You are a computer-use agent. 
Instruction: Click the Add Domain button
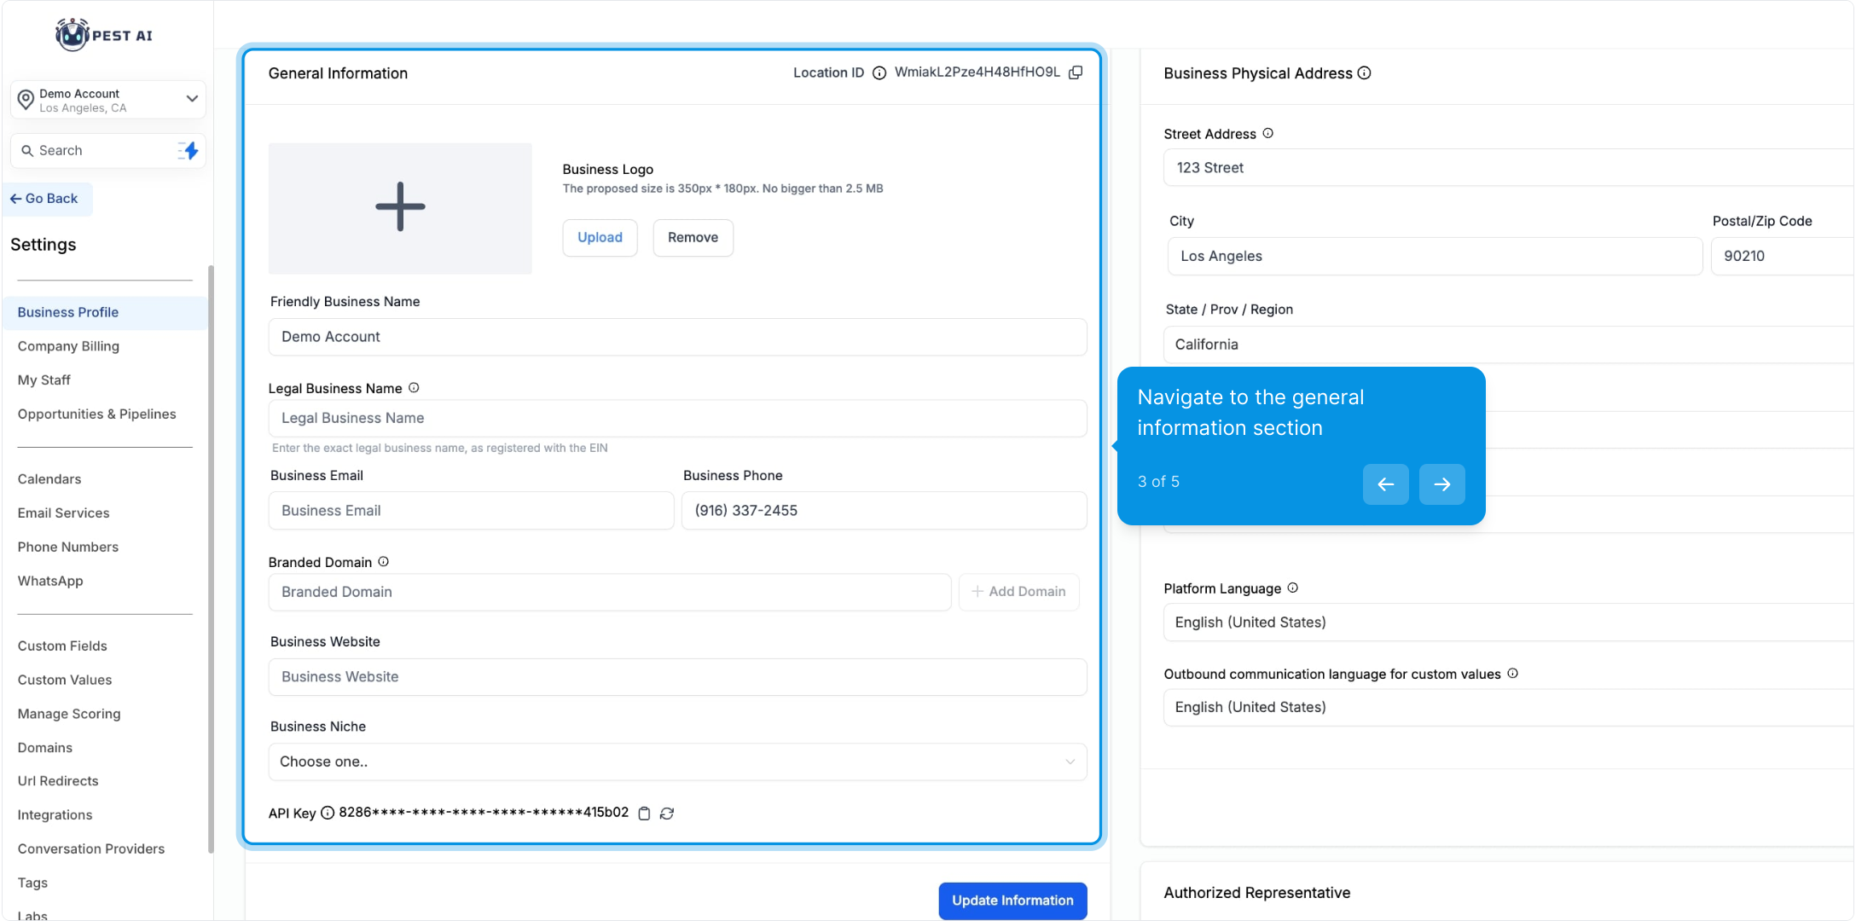pyautogui.click(x=1019, y=592)
